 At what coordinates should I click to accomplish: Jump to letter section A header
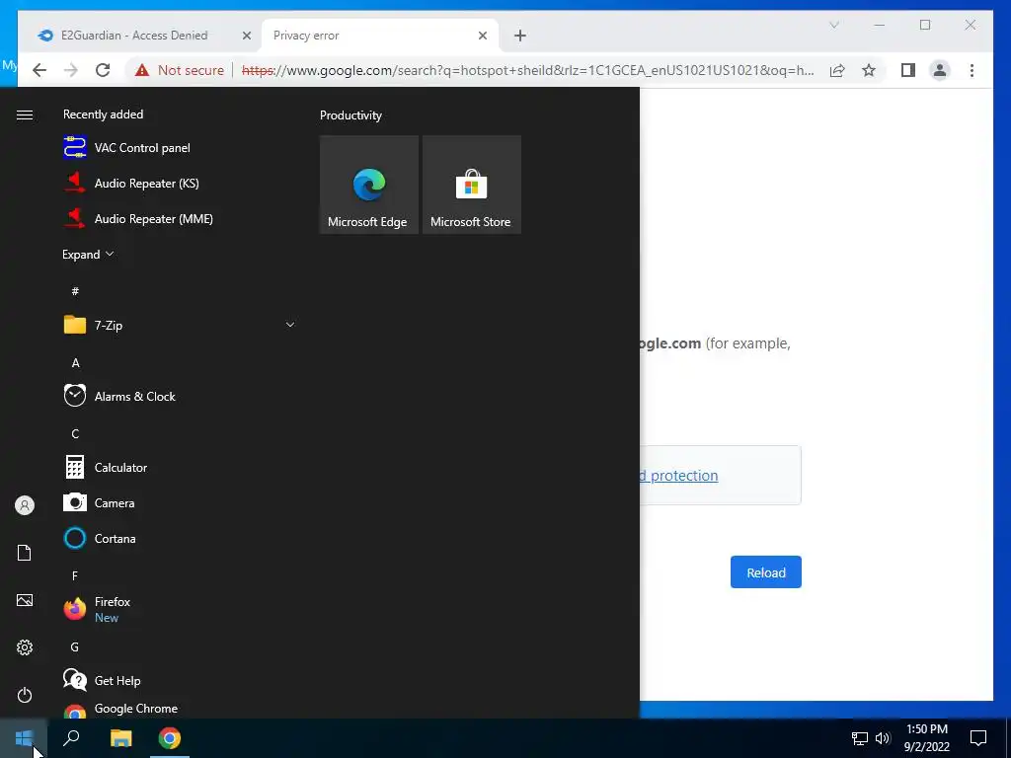tap(75, 363)
